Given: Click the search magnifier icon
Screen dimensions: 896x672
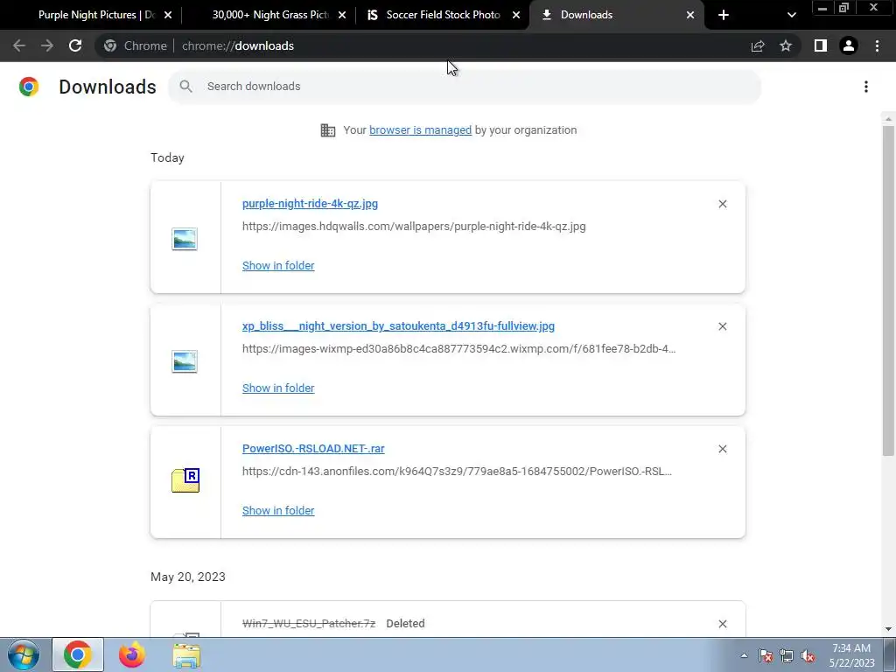Looking at the screenshot, I should tap(185, 87).
